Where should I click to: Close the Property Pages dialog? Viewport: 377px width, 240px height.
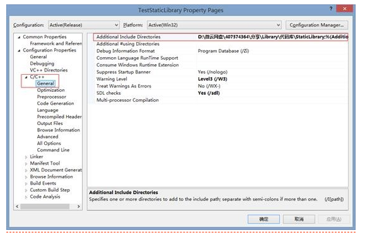[x=345, y=9]
